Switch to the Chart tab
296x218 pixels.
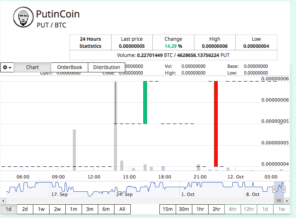32,67
